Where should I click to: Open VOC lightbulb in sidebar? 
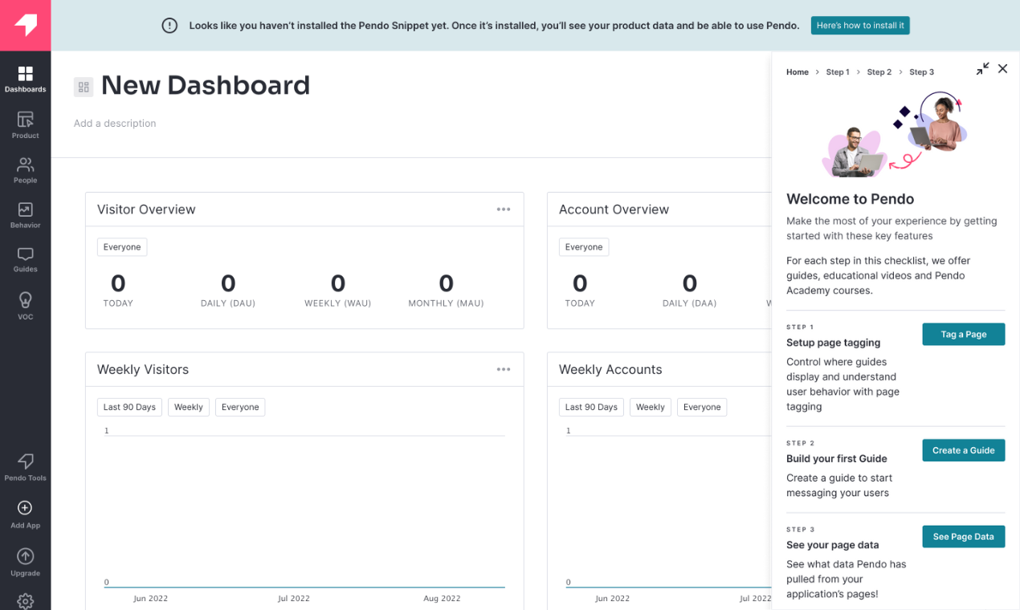[x=25, y=306]
